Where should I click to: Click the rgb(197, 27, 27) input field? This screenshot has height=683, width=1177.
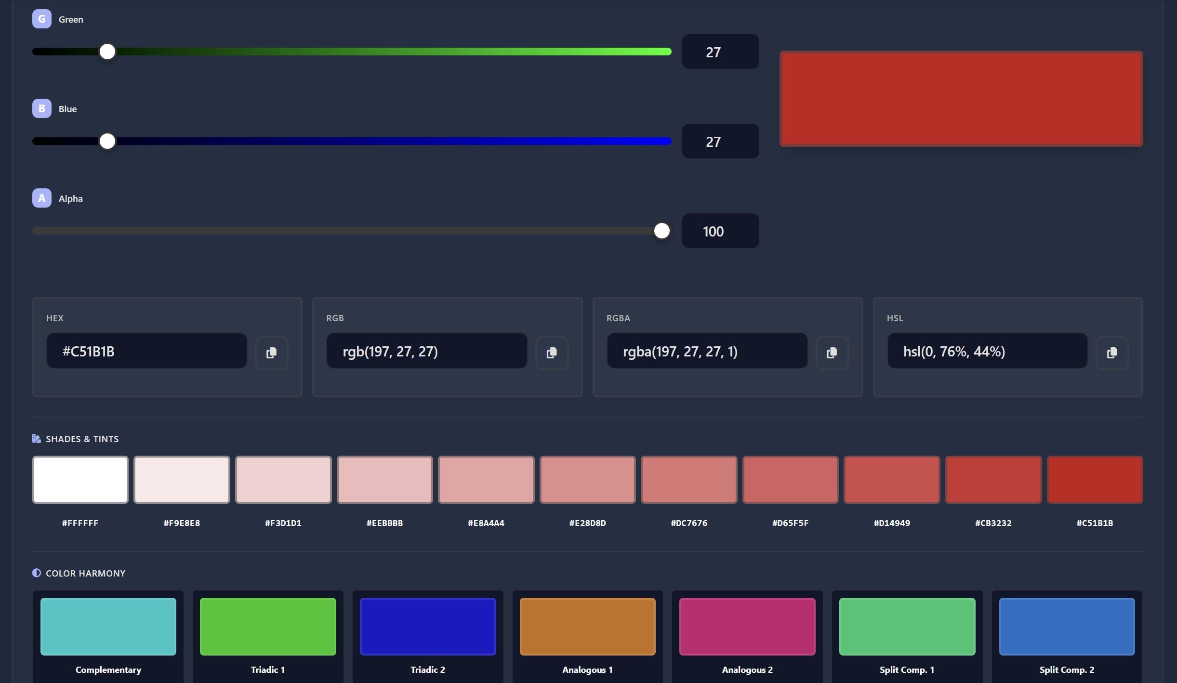(x=426, y=351)
